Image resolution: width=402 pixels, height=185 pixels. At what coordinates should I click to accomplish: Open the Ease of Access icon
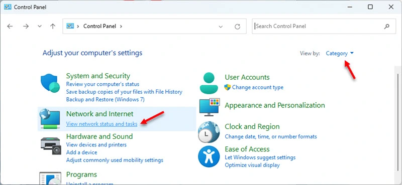click(209, 156)
